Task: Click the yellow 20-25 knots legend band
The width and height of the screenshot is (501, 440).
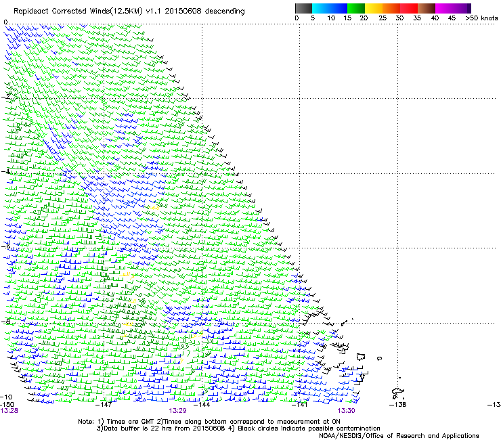Action: 374,8
